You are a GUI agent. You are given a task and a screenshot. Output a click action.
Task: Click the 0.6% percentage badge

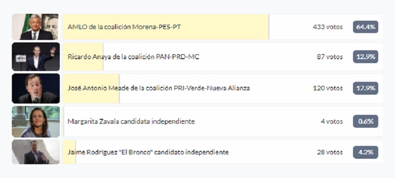point(365,121)
